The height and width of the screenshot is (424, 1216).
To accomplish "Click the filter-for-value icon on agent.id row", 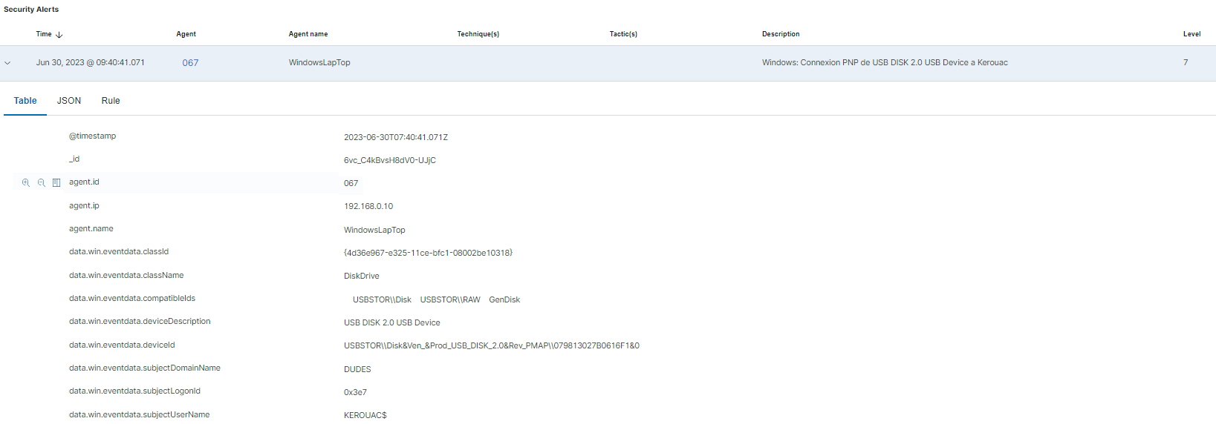I will [26, 182].
